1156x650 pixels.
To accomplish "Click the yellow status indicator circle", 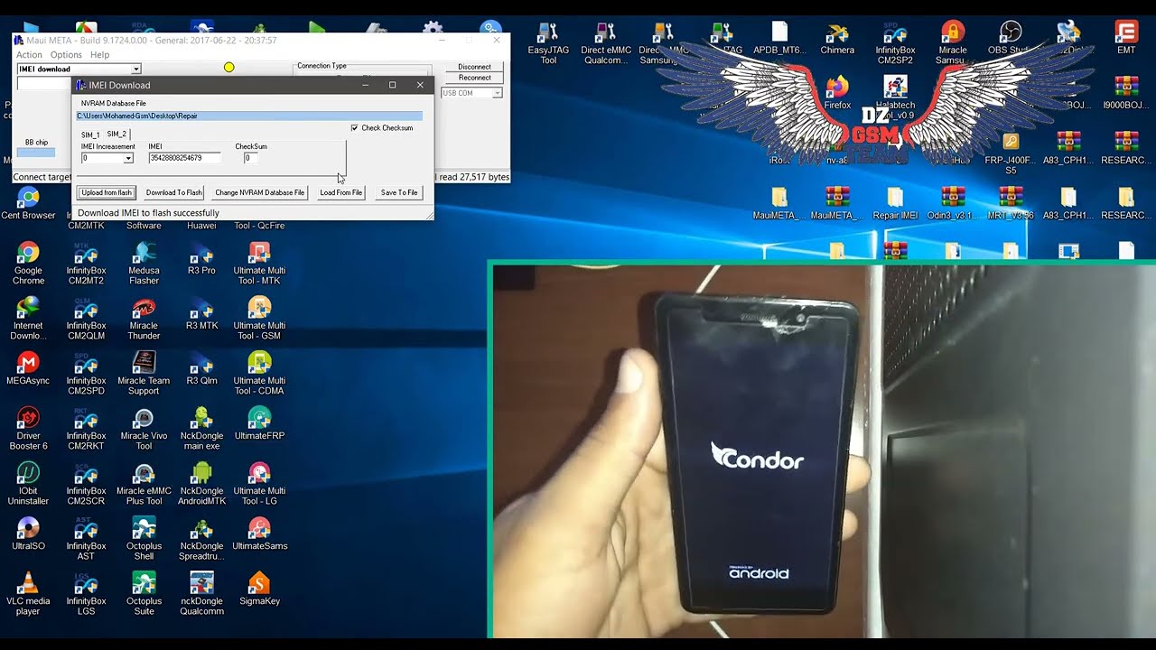I will pos(228,68).
